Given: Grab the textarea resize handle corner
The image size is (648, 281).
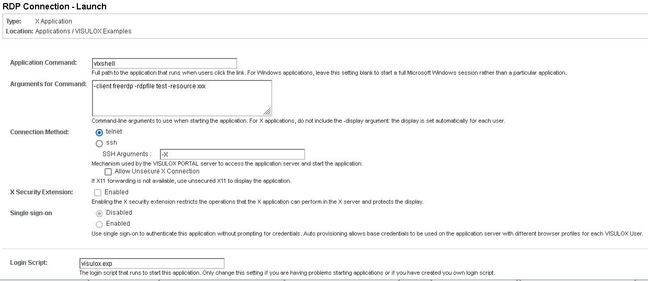Looking at the screenshot, I should (268, 111).
